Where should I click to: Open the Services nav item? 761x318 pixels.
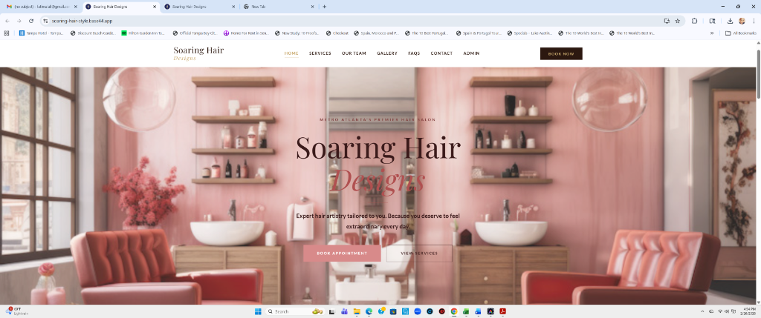point(320,53)
